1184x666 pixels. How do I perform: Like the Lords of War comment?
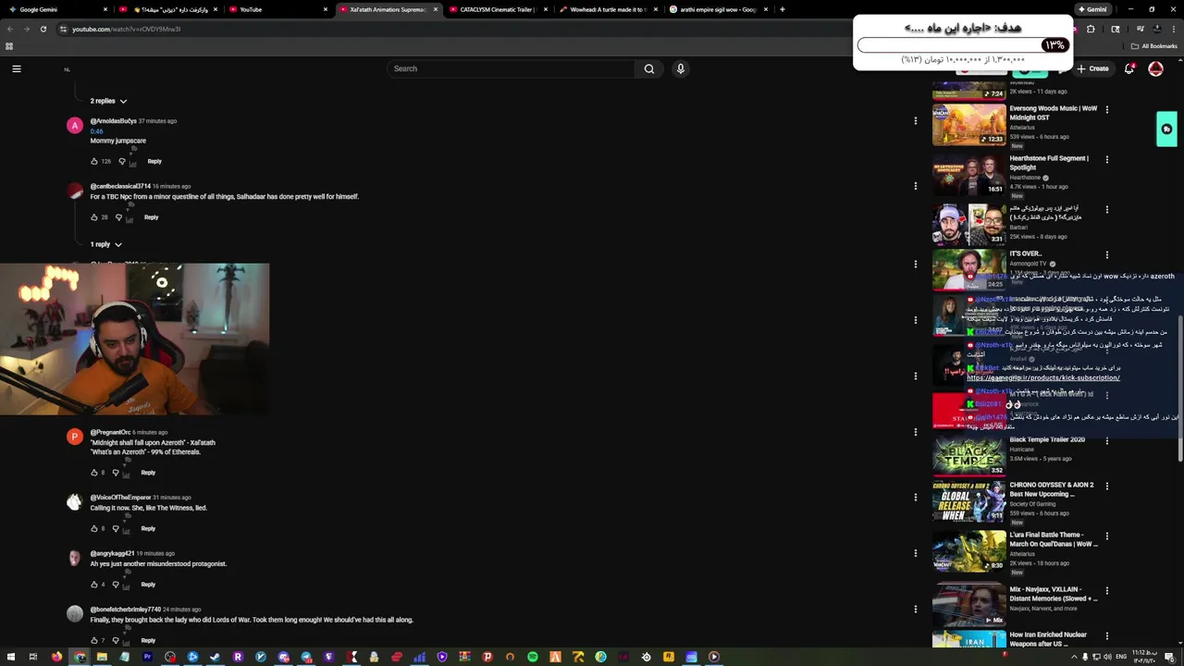click(94, 640)
